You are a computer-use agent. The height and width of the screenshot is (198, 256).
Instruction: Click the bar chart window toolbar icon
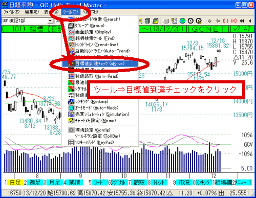click(x=155, y=21)
